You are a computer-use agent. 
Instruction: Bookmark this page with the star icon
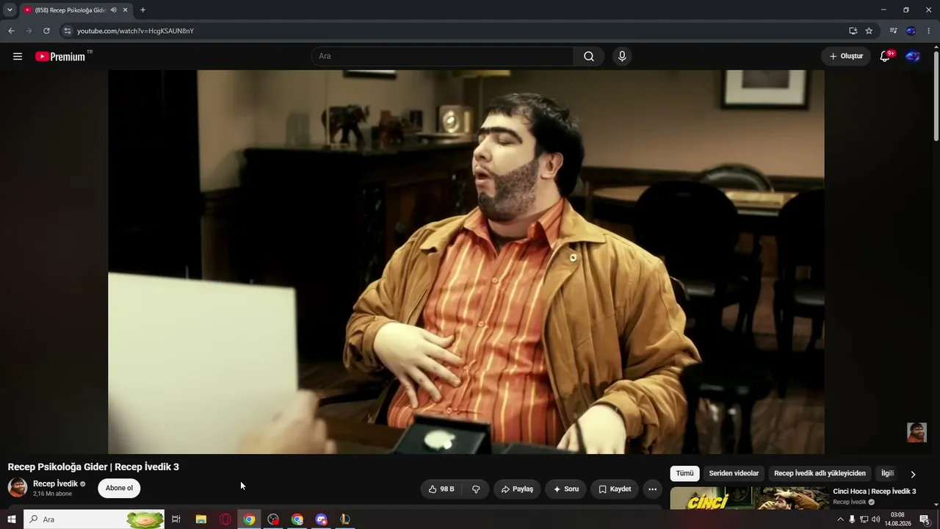pyautogui.click(x=869, y=31)
